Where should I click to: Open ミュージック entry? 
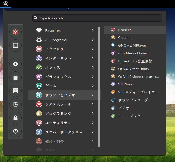135,116
